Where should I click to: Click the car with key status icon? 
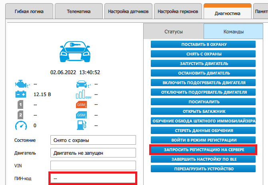click(75, 51)
